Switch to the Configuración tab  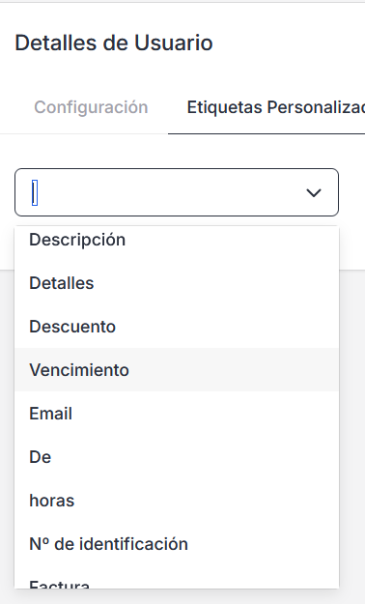[x=91, y=107]
